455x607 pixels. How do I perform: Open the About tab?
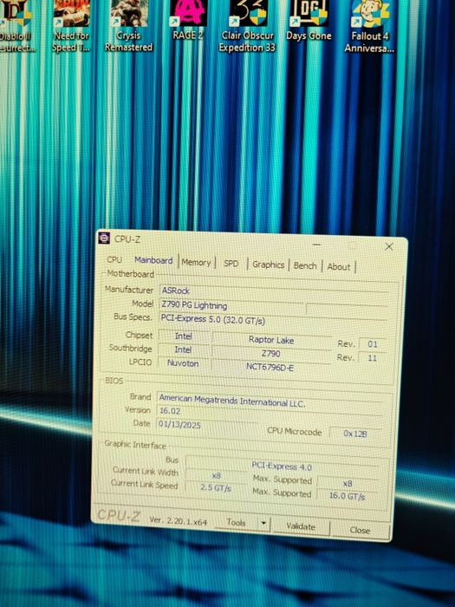point(339,267)
